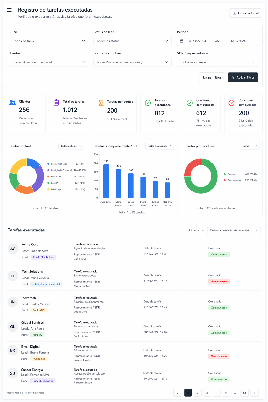The width and height of the screenshot is (268, 402).
Task: Expand the Status do lead dropdown
Action: coord(132,41)
